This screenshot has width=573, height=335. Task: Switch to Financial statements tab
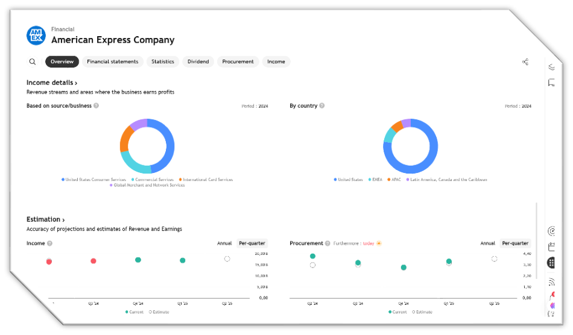pos(113,61)
